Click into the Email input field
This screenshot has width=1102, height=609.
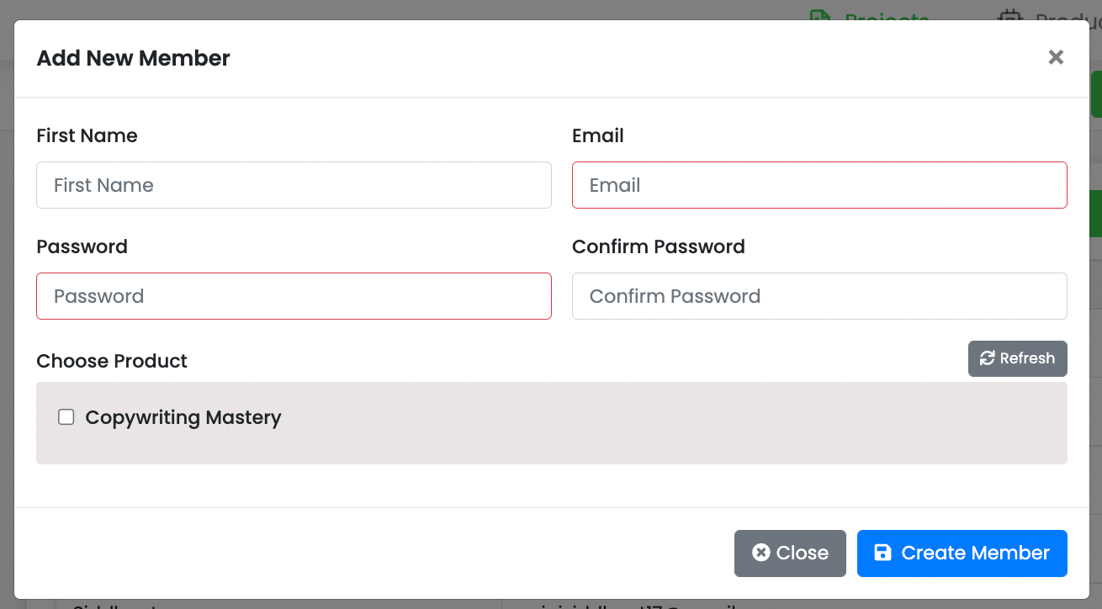tap(819, 185)
